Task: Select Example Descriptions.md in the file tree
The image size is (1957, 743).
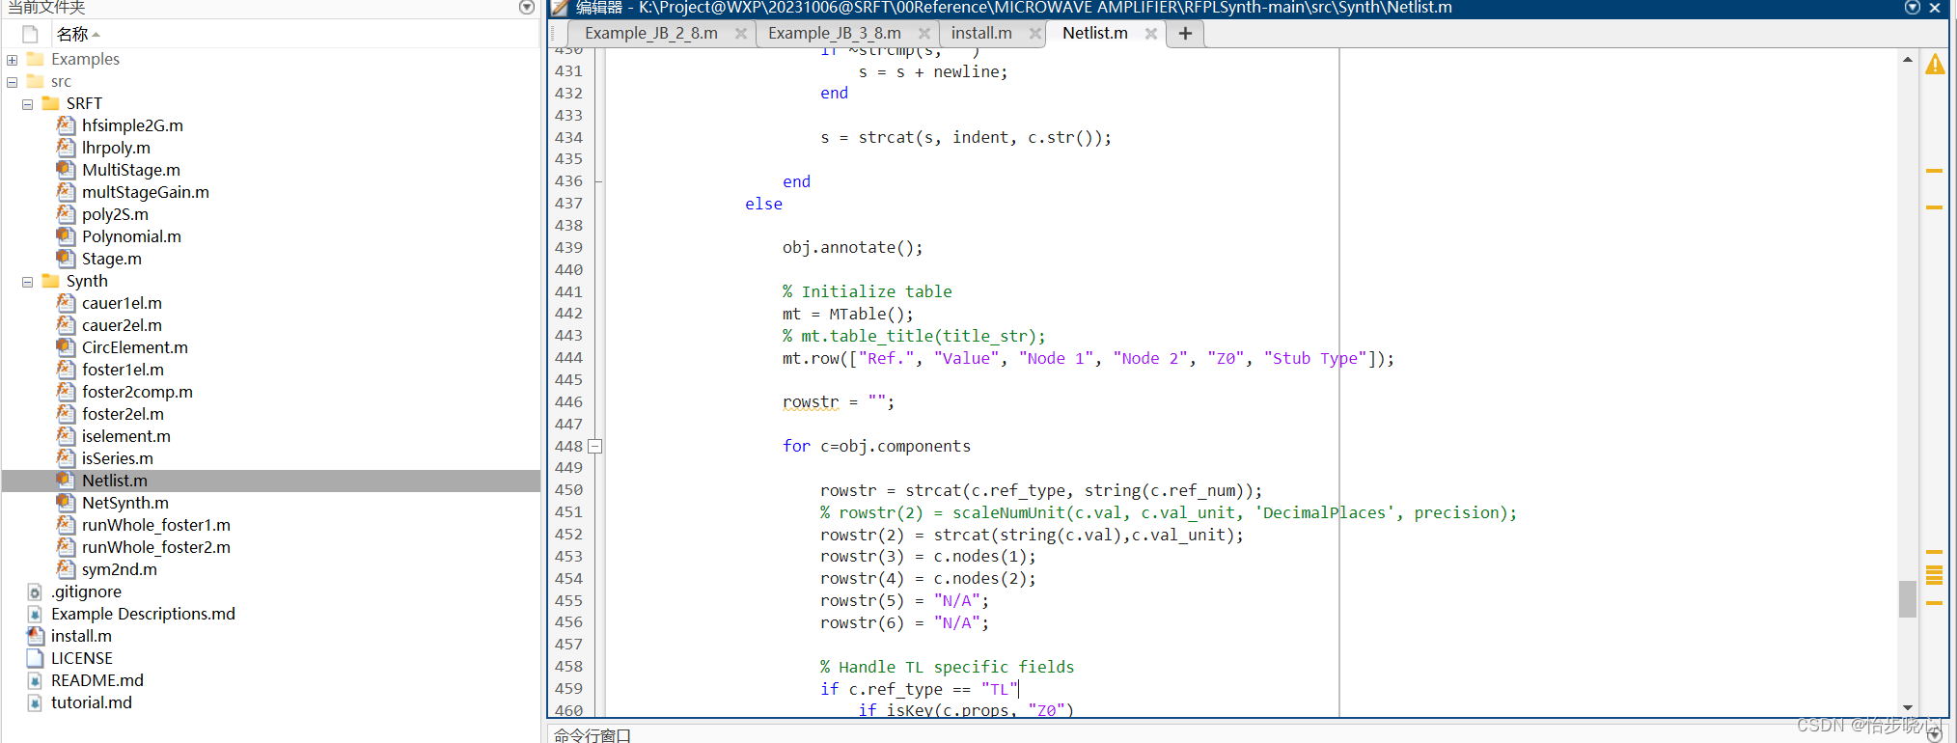Action: (143, 614)
